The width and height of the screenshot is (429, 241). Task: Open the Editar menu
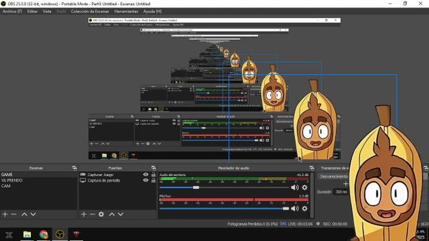tap(32, 11)
